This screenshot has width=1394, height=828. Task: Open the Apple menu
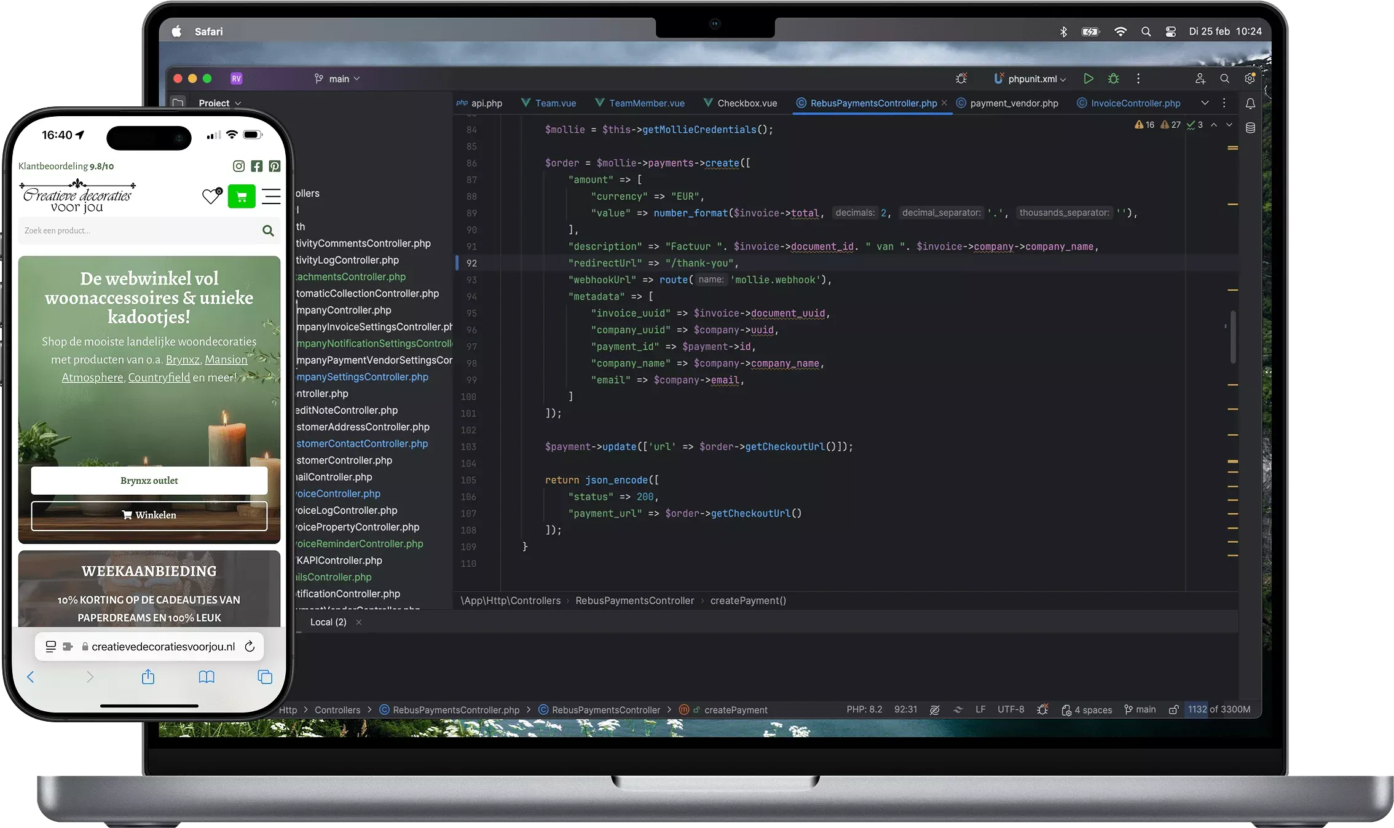point(176,31)
